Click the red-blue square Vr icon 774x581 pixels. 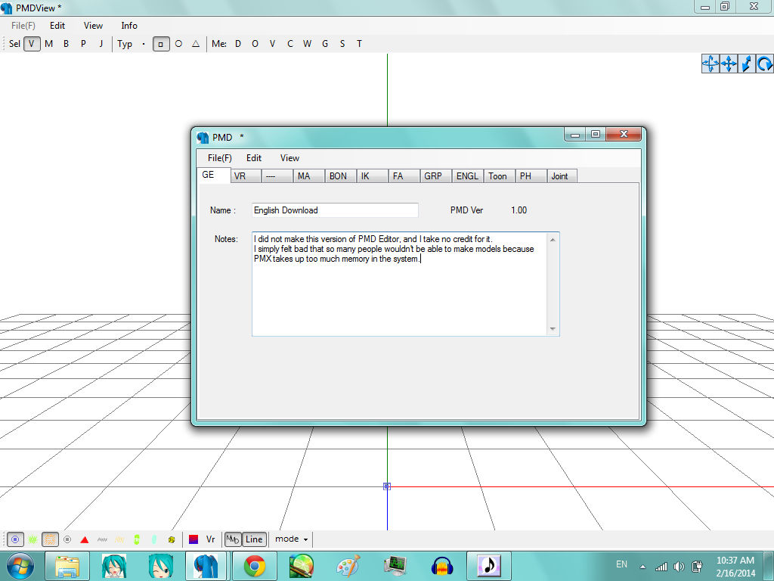tap(193, 539)
